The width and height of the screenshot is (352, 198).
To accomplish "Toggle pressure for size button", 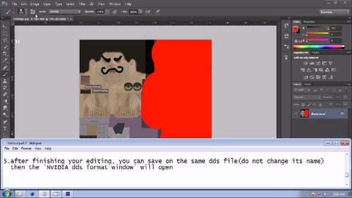I will [158, 12].
